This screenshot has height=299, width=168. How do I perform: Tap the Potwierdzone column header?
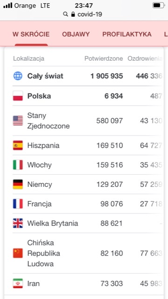coord(104,58)
